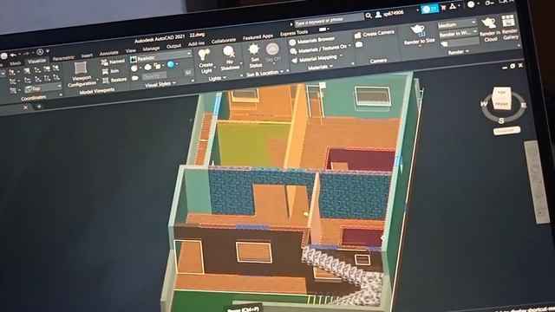The width and height of the screenshot is (555, 312).
Task: Open the Medium render preset dropdown
Action: (x=457, y=25)
